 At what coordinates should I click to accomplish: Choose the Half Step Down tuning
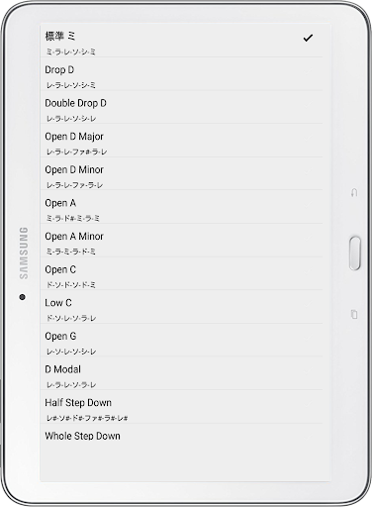[181, 407]
